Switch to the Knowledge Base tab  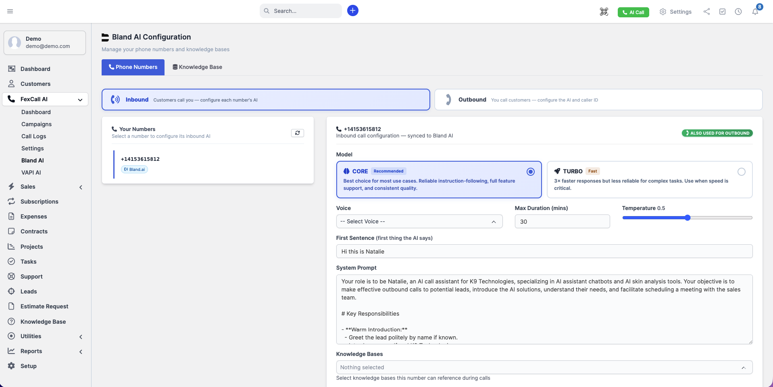point(197,67)
